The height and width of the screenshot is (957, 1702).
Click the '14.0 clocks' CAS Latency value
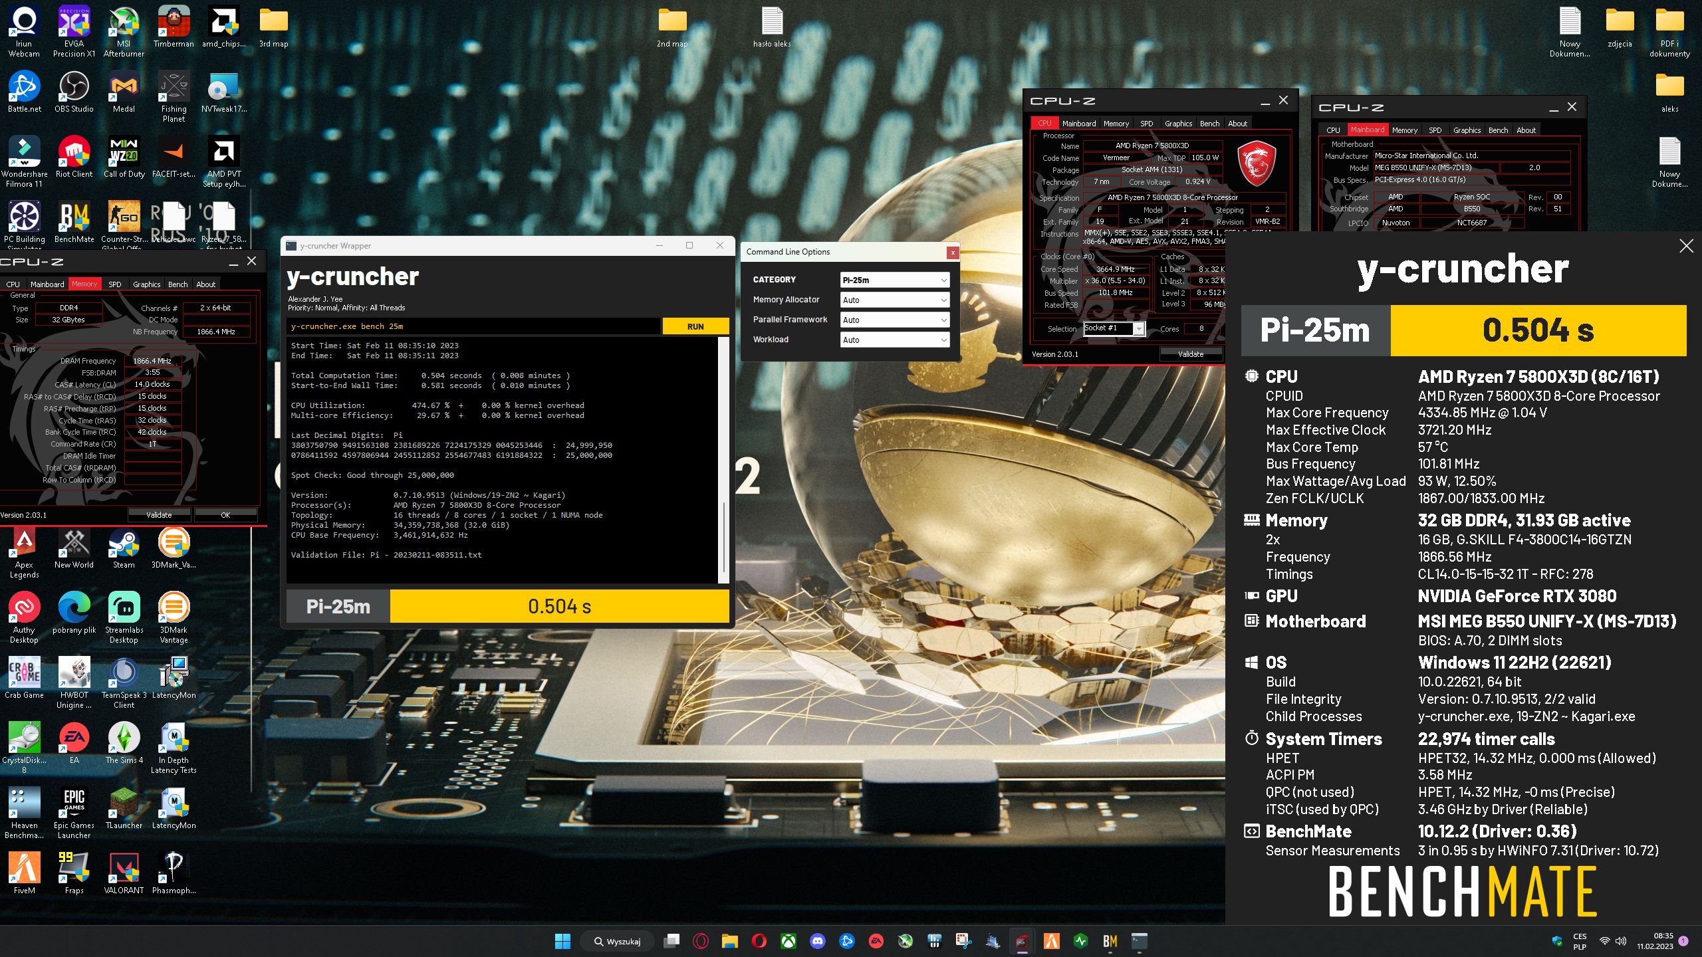pyautogui.click(x=152, y=384)
